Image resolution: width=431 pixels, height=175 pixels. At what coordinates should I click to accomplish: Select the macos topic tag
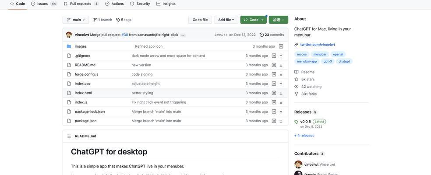302,54
